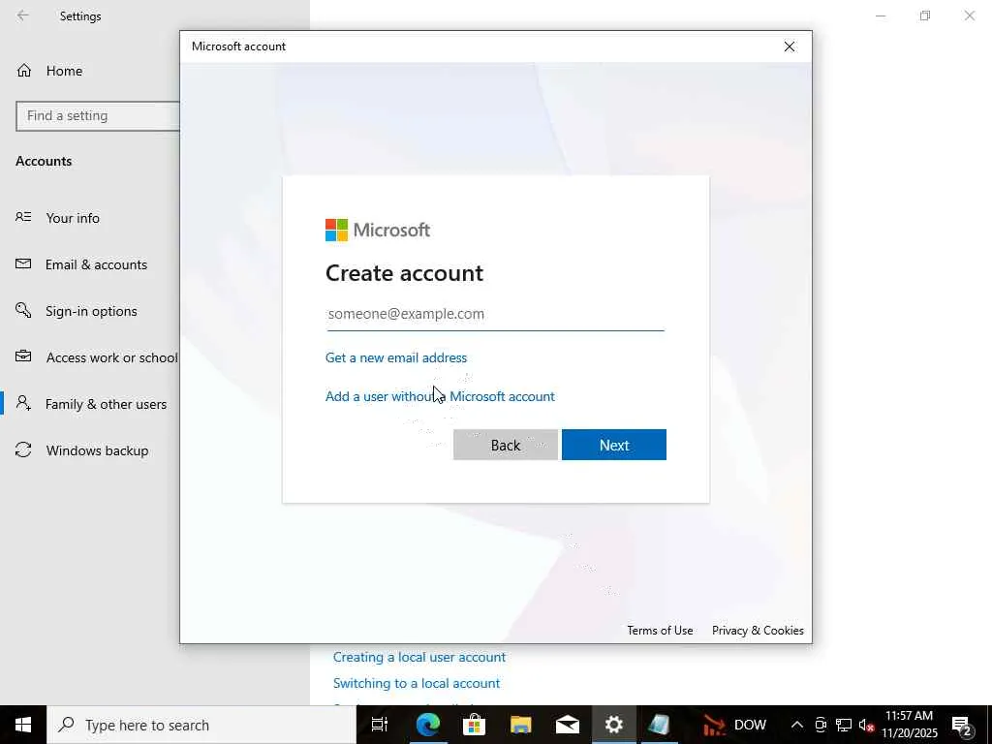
Task: Click the Your info person-card icon
Action: click(x=23, y=217)
